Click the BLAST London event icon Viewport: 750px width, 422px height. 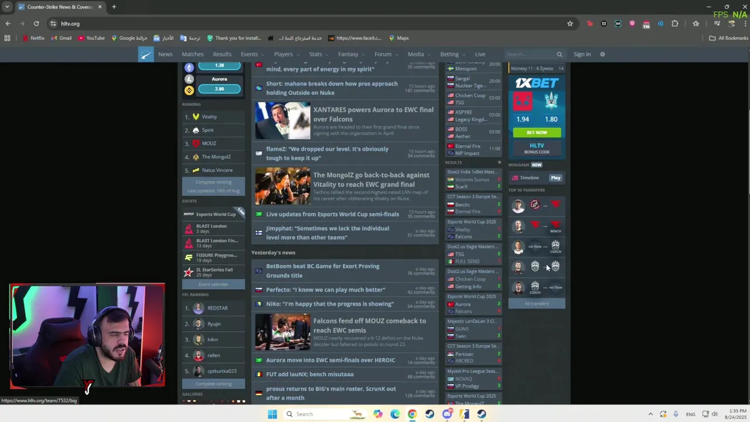[189, 229]
